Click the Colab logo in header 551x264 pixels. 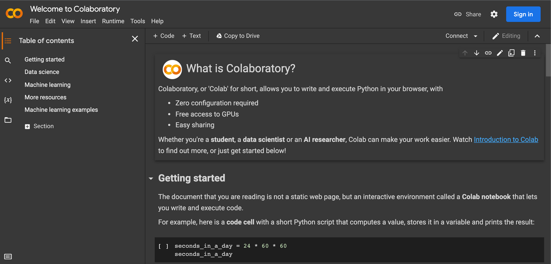14,14
